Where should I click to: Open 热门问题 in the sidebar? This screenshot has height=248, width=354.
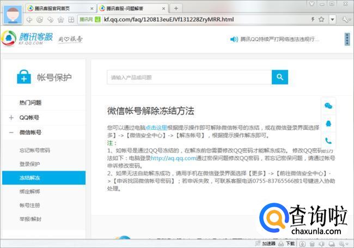(x=30, y=103)
